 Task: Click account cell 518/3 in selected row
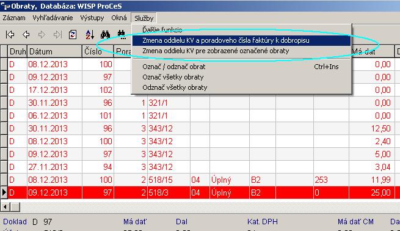[x=169, y=193]
